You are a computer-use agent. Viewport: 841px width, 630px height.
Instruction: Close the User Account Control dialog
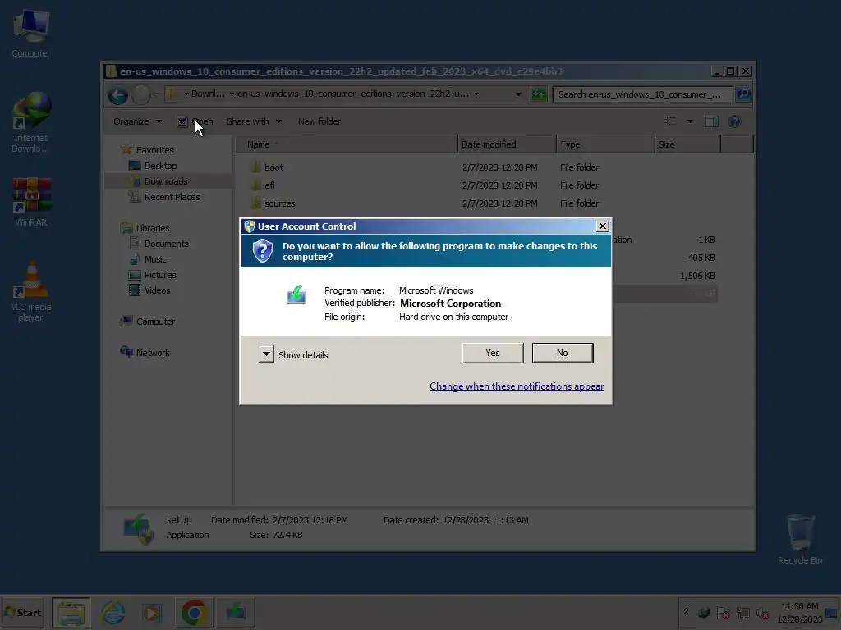click(602, 226)
